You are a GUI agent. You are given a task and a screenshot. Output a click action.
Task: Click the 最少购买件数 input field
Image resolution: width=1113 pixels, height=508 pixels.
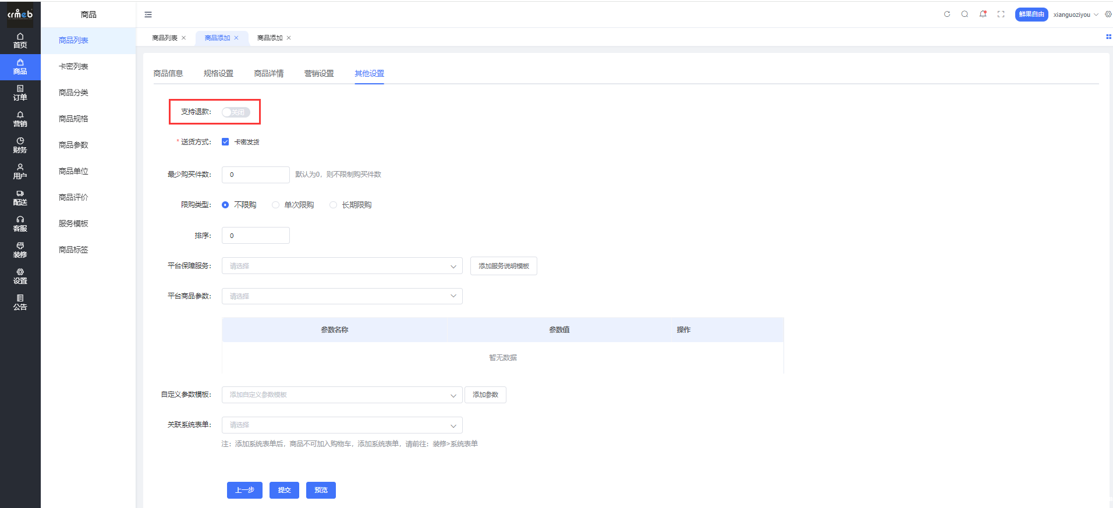256,175
